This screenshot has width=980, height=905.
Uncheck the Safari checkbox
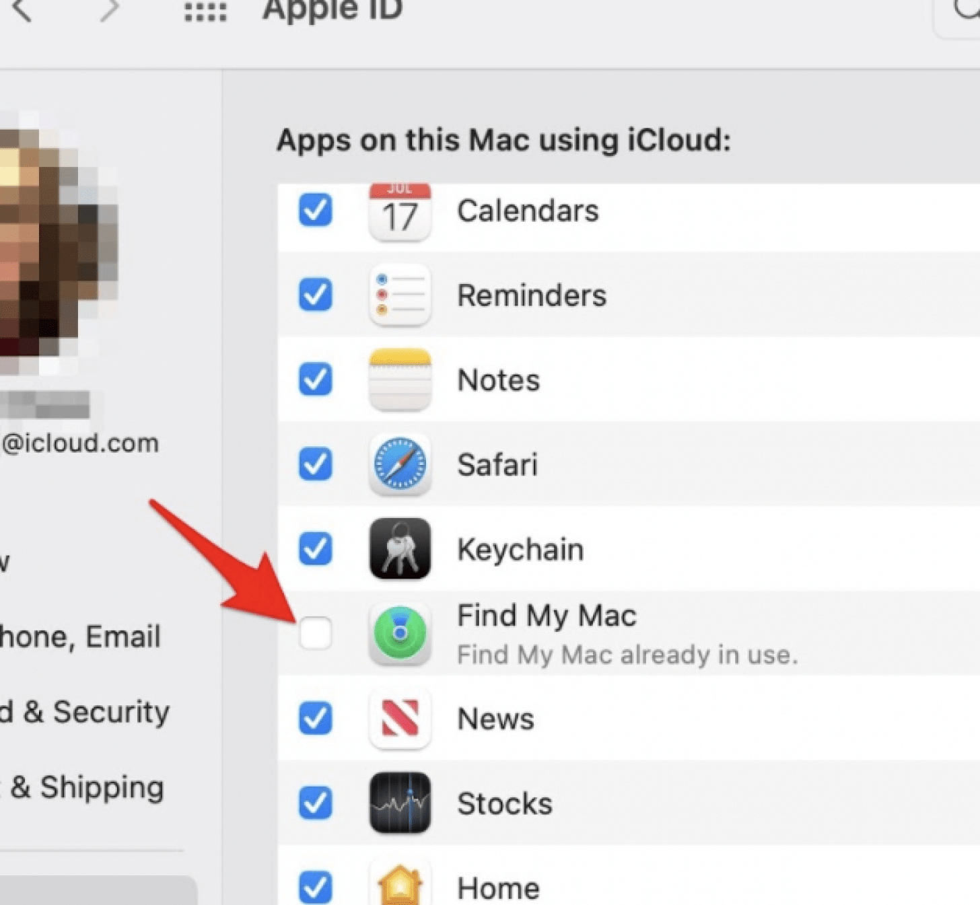tap(315, 464)
